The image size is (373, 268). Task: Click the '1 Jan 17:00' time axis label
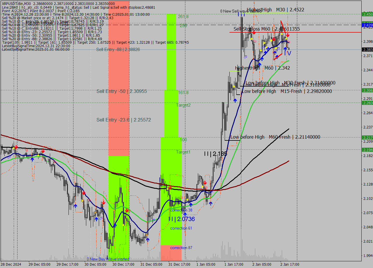click(234, 265)
